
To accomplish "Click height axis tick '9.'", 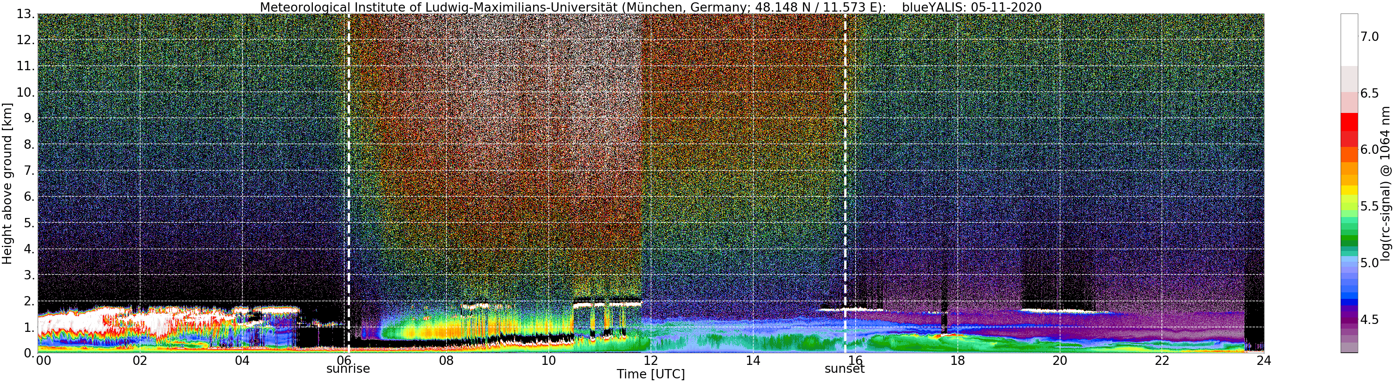I will pos(29,118).
